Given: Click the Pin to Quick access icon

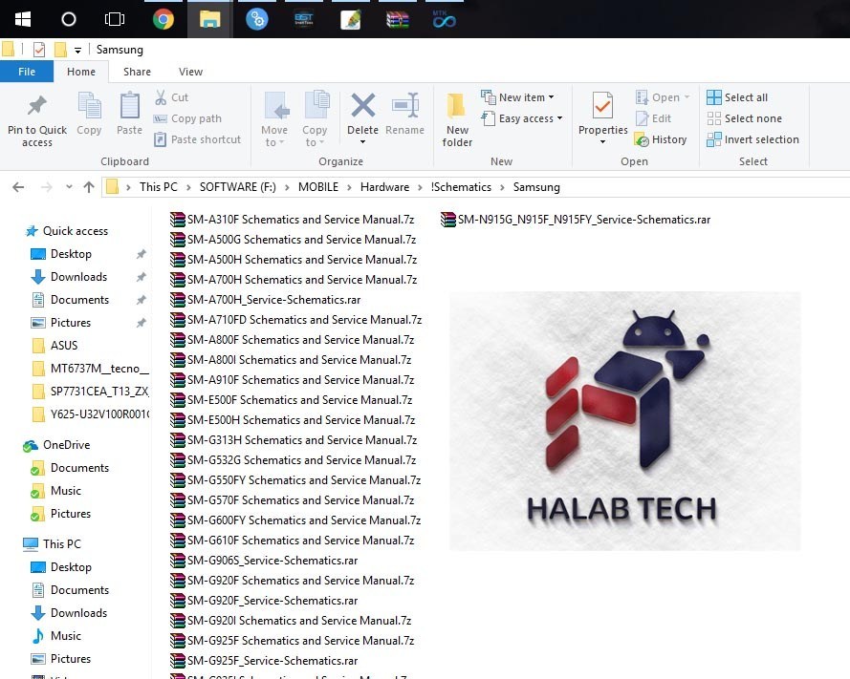Looking at the screenshot, I should coord(37,106).
